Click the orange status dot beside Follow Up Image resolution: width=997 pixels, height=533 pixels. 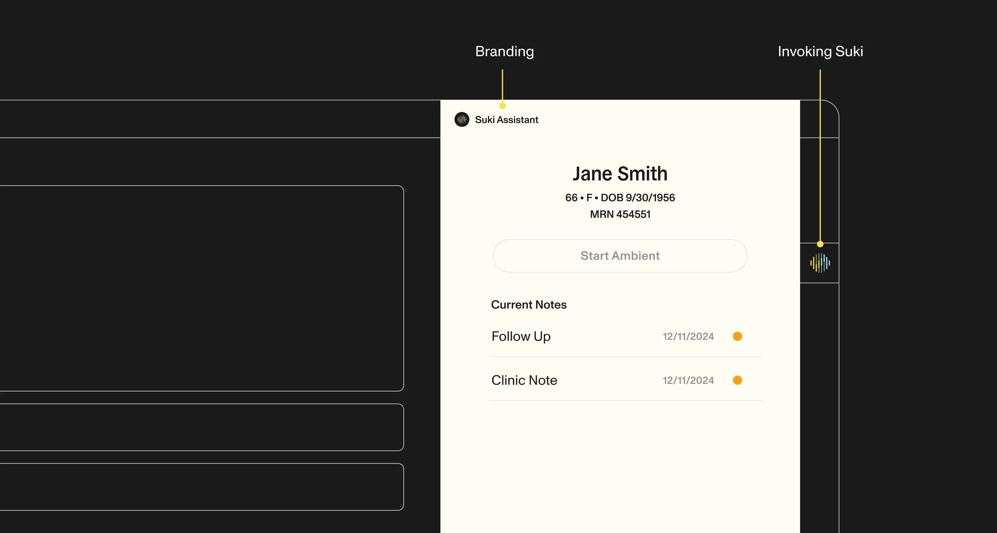click(x=737, y=336)
